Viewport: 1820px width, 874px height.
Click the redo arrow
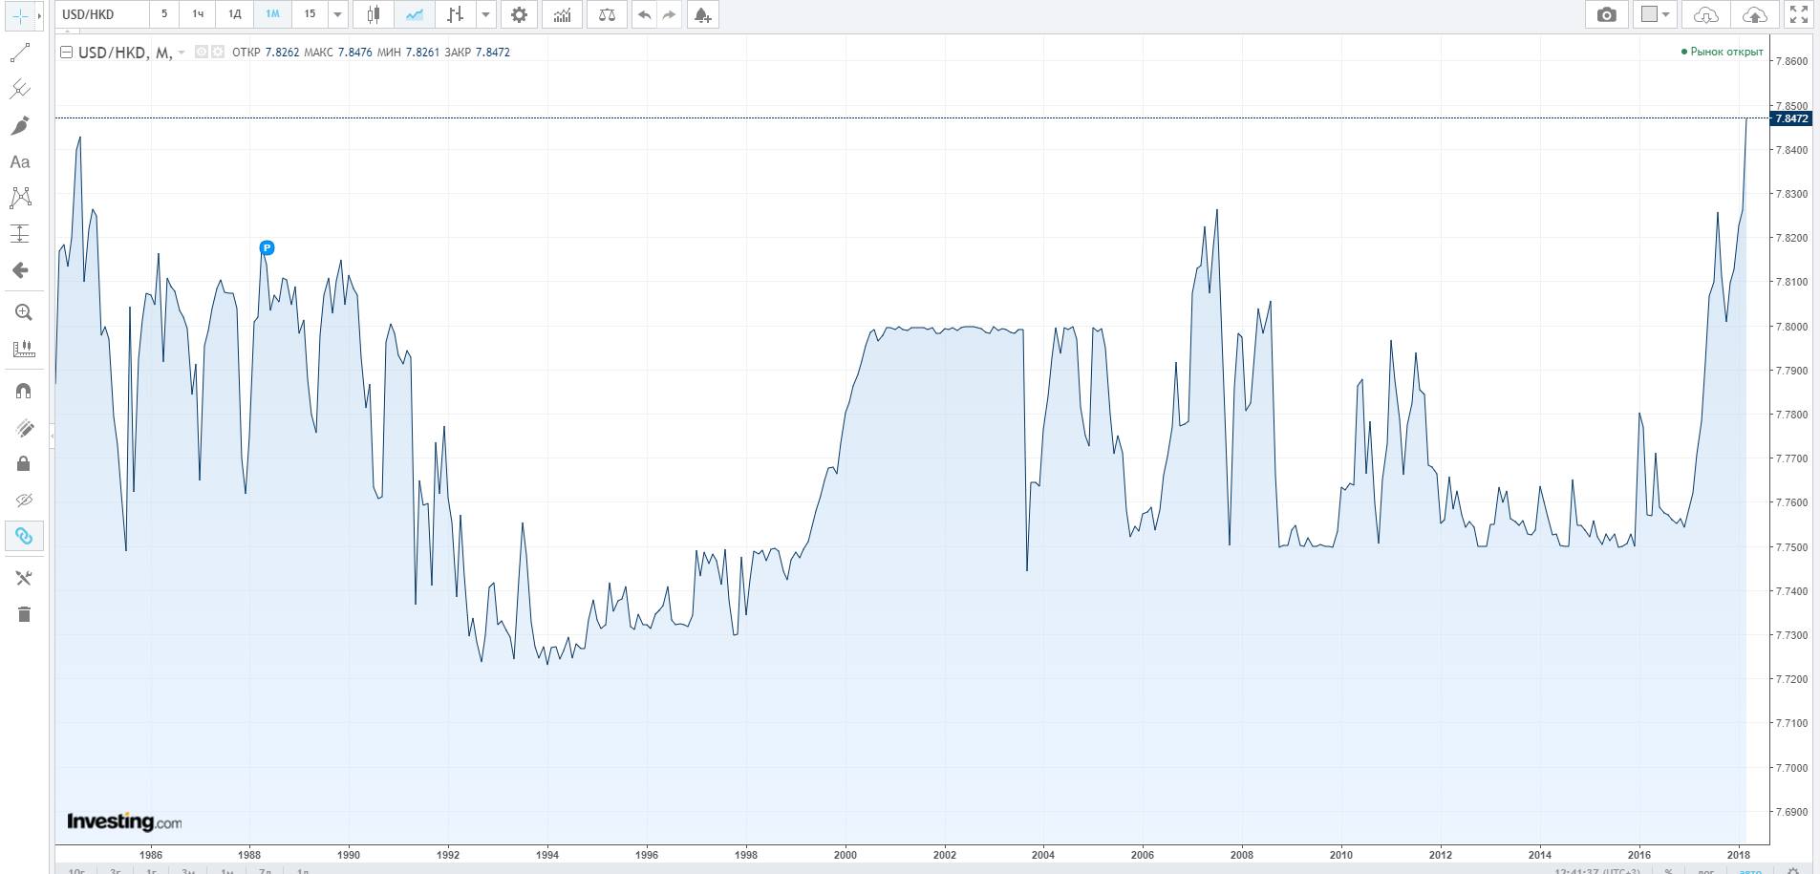click(x=669, y=14)
